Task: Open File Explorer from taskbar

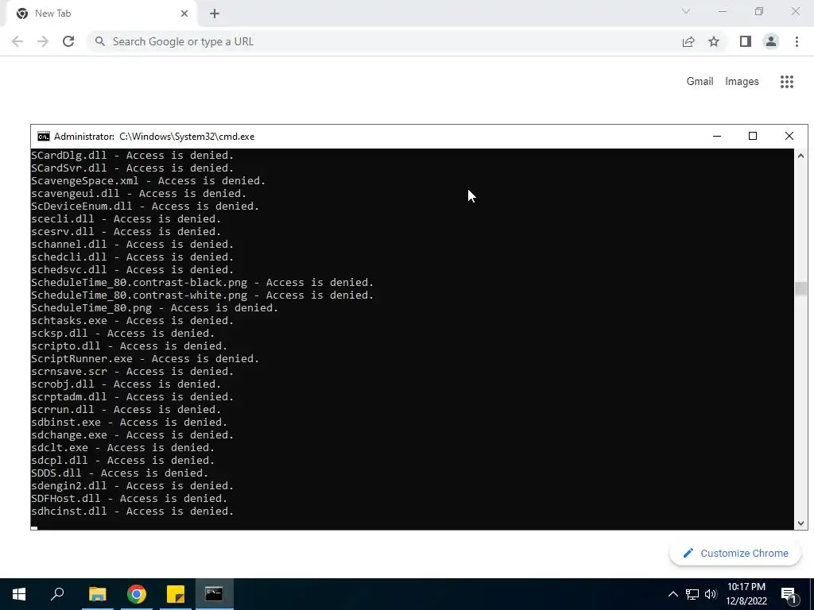Action: click(97, 594)
